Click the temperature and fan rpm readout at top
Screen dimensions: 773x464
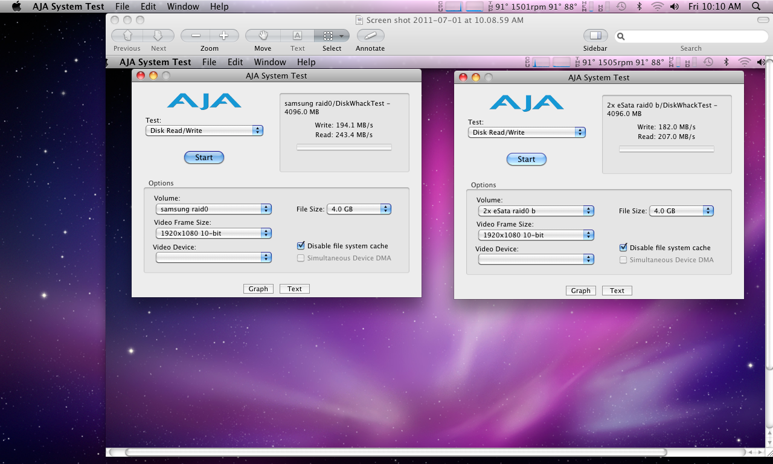pos(531,7)
